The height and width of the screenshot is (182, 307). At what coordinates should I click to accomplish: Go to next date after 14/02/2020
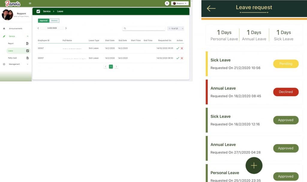pyautogui.click(x=66, y=28)
